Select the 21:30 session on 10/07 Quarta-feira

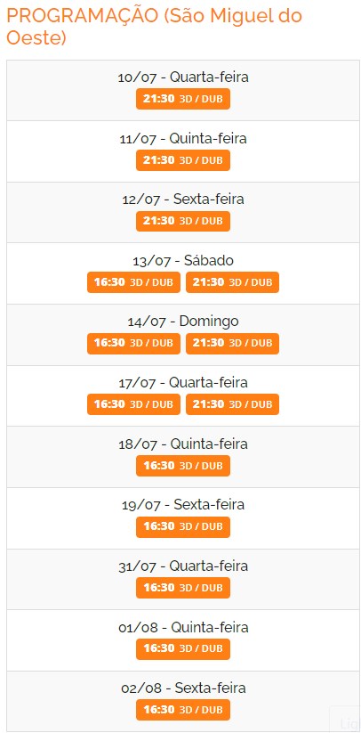[183, 99]
